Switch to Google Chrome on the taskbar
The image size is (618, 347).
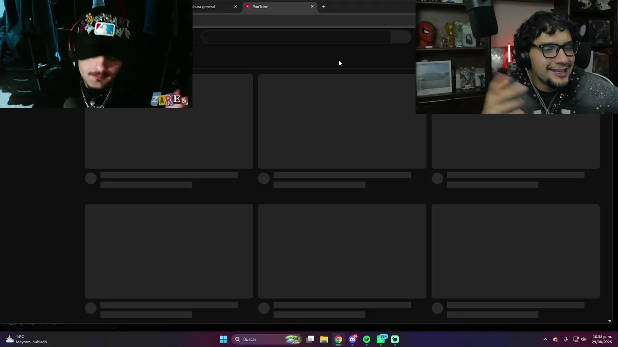tap(338, 339)
